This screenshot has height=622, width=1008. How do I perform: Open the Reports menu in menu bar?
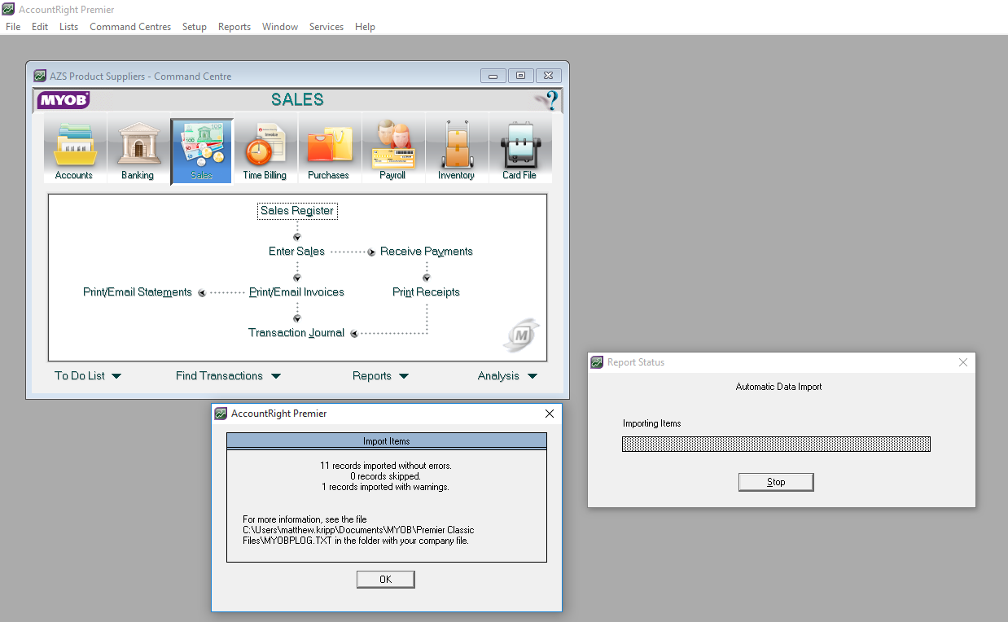coord(234,27)
